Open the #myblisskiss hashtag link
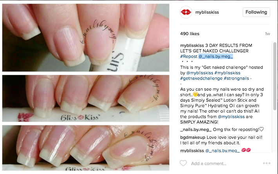Image resolution: width=278 pixels, height=174 pixels. (227, 73)
